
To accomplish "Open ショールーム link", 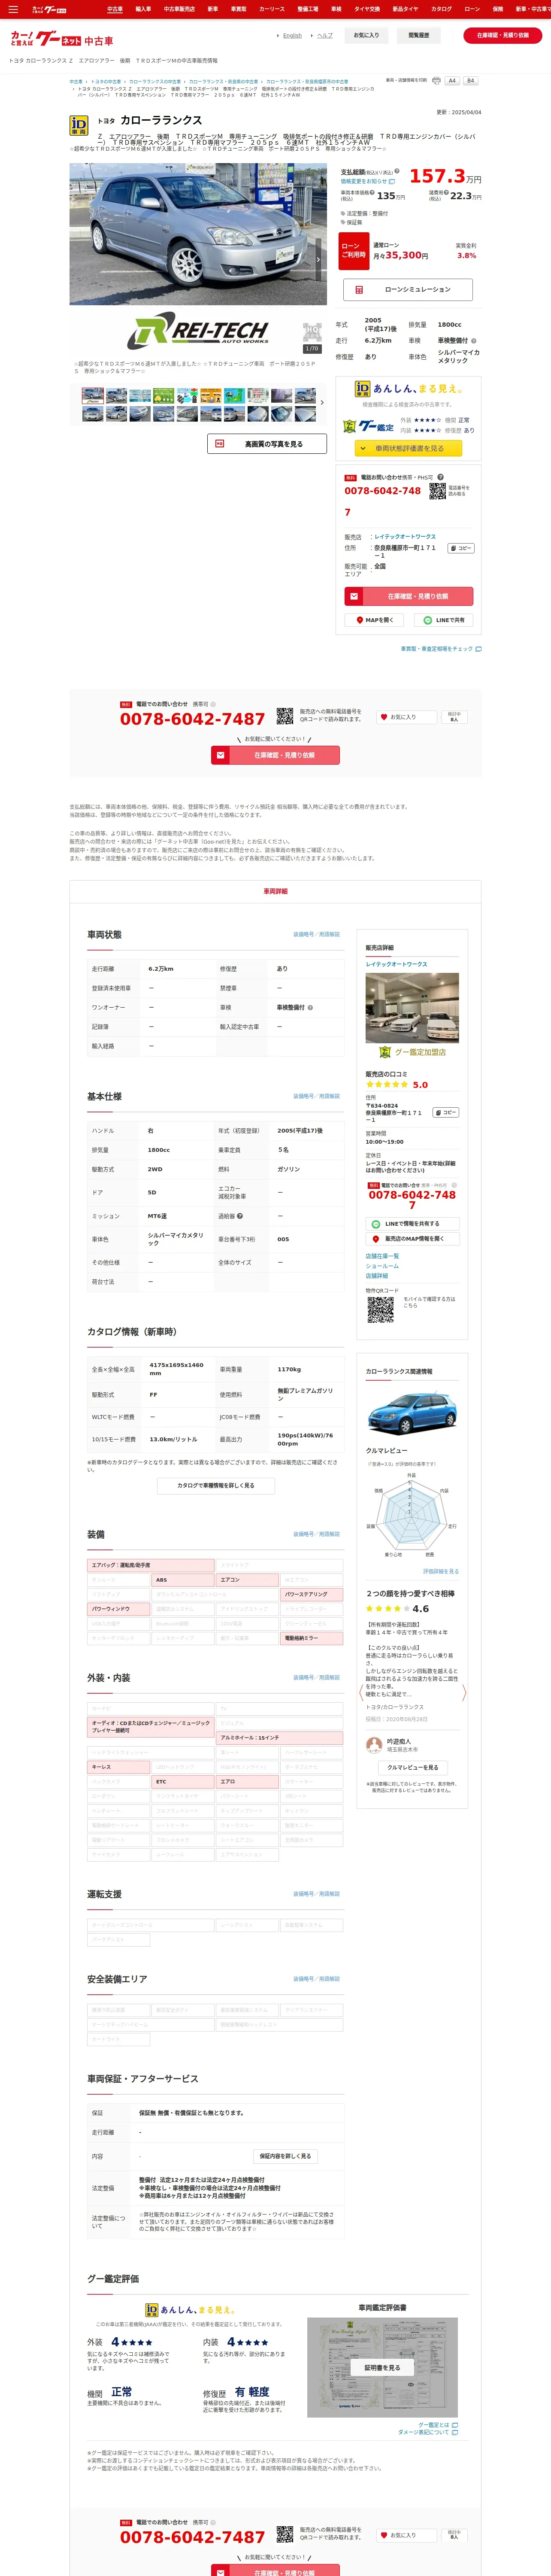I will pos(382,1266).
